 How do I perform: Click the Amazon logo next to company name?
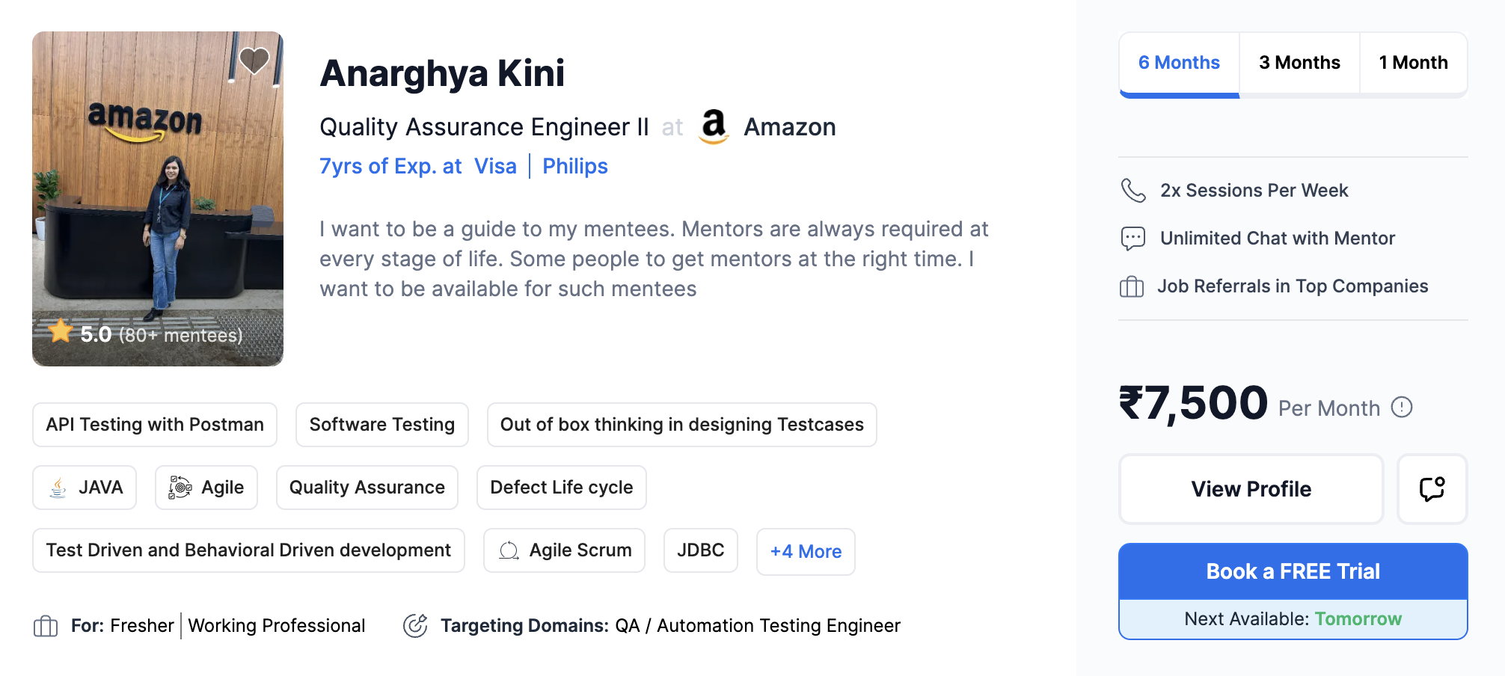click(x=714, y=126)
